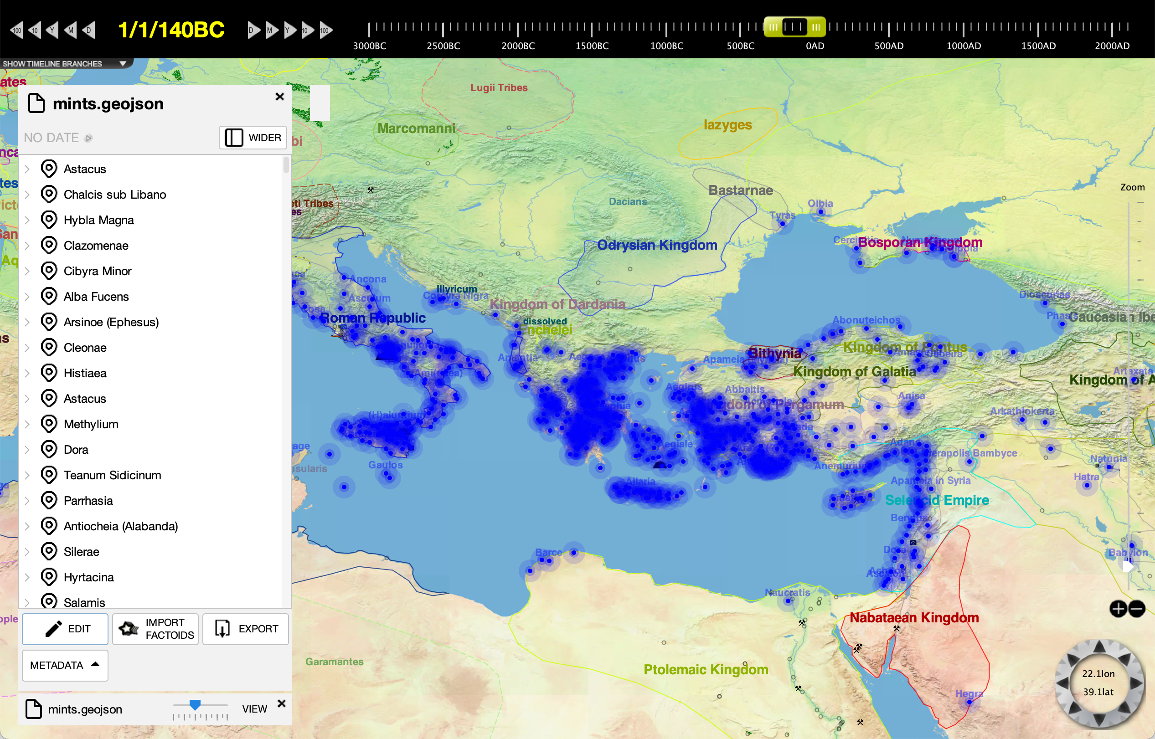Select Teanum Sidicinum in the list
The height and width of the screenshot is (739, 1155).
tap(112, 475)
